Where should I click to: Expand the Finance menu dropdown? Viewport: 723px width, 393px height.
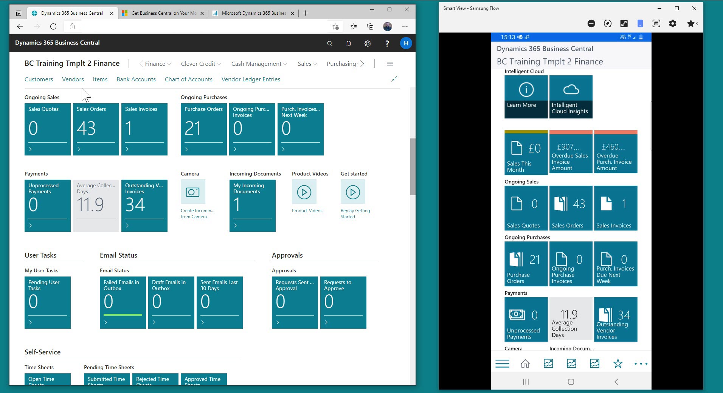point(158,64)
